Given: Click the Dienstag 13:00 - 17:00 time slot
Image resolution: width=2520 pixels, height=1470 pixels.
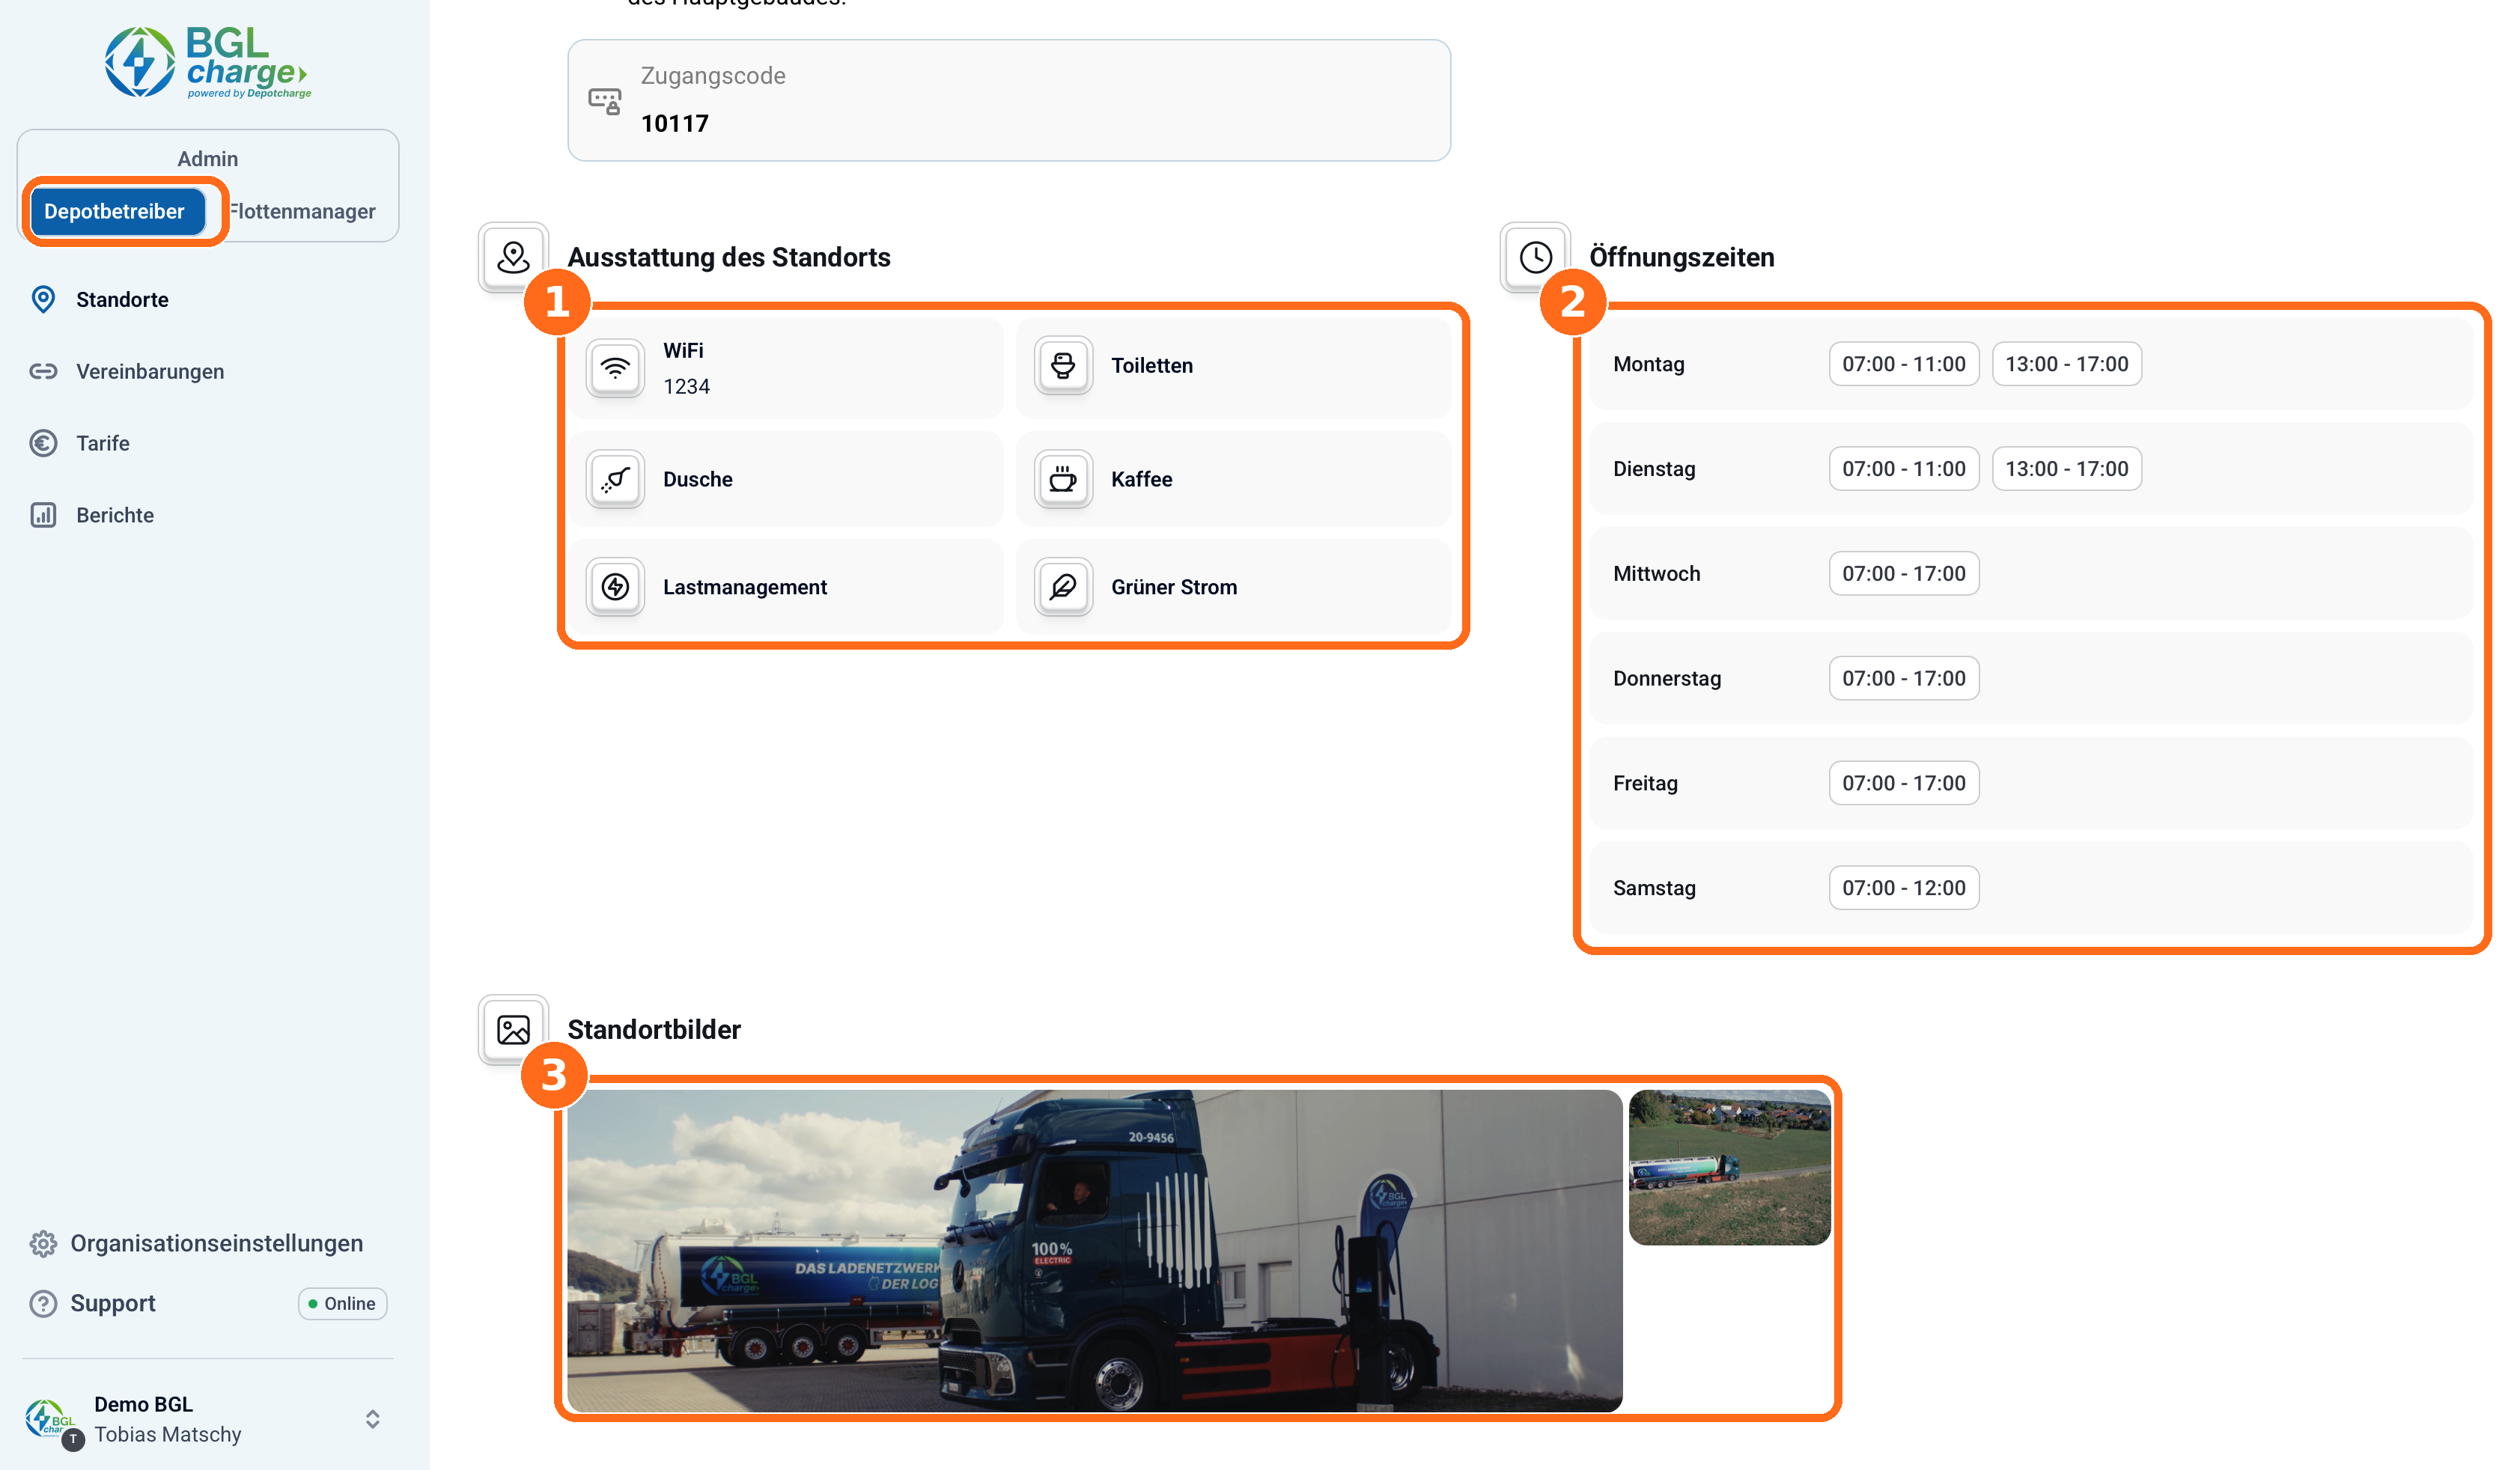Looking at the screenshot, I should pos(2067,469).
